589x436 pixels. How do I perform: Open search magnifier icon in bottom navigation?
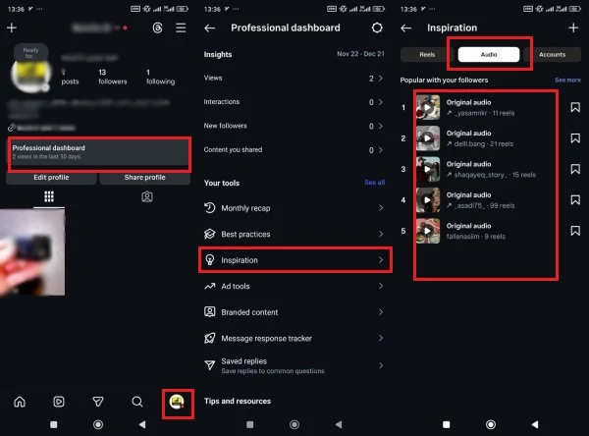tap(137, 402)
